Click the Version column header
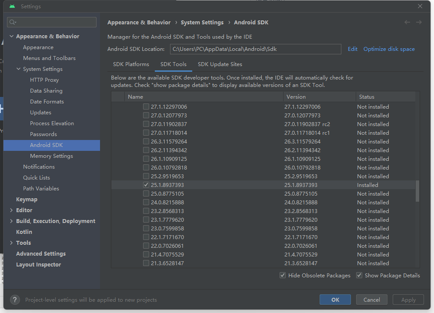 319,97
